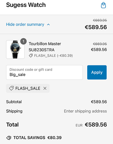Open the shopping bag cart icon

103,5
